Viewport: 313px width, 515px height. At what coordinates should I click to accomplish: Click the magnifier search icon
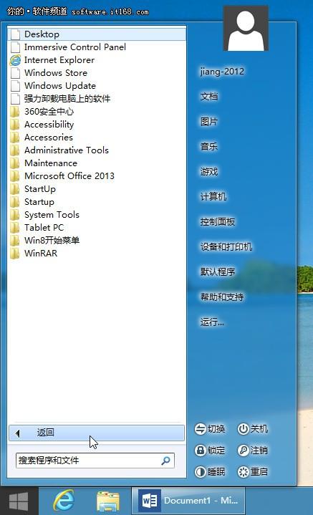(166, 461)
